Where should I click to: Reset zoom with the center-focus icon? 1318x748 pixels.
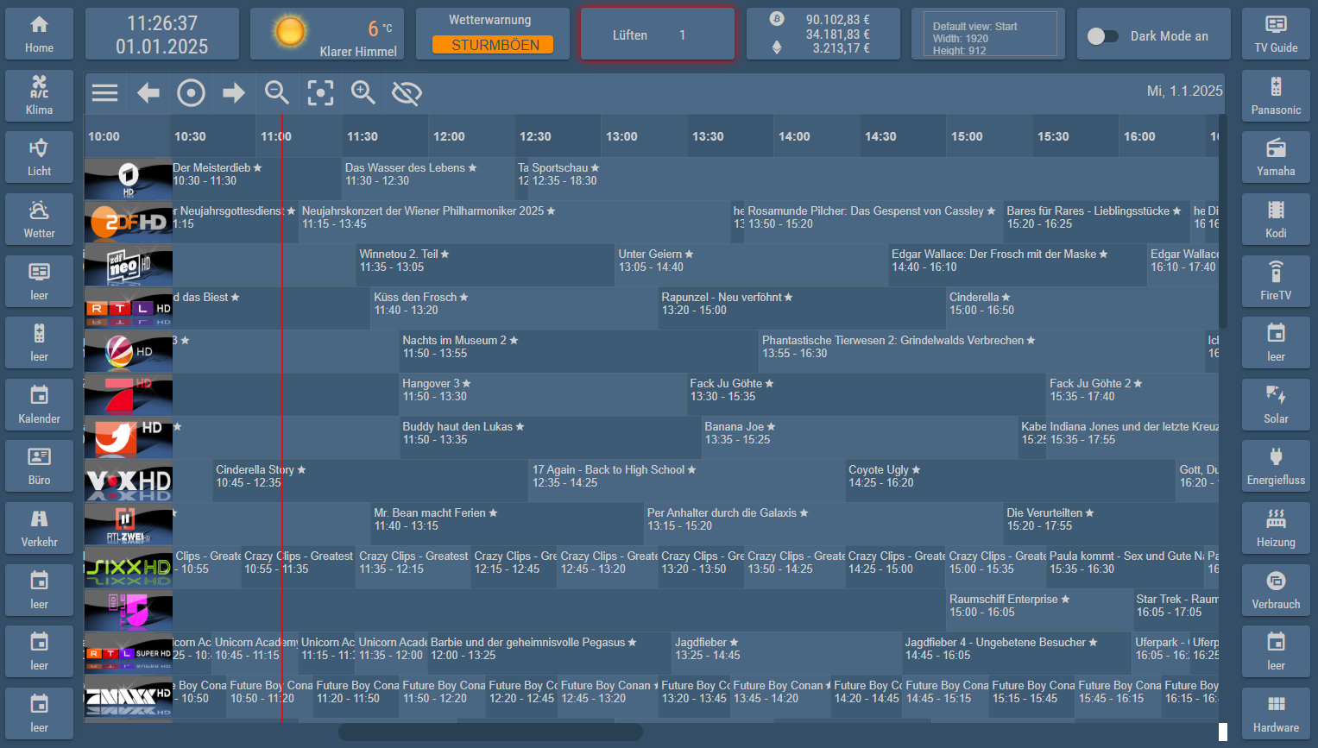pyautogui.click(x=320, y=92)
